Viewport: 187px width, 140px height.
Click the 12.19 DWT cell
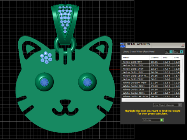[x=167, y=62]
